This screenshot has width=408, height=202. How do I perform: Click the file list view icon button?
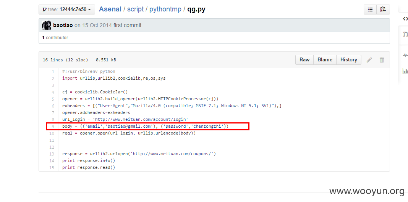click(x=370, y=10)
